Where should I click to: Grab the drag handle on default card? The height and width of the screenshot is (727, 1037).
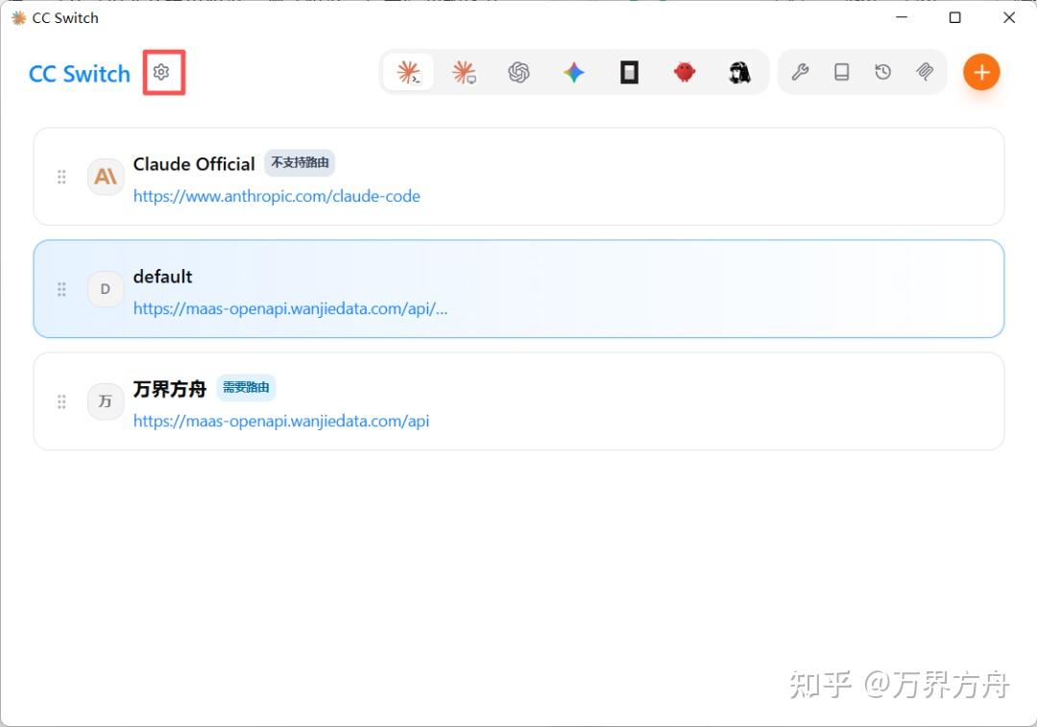61,289
